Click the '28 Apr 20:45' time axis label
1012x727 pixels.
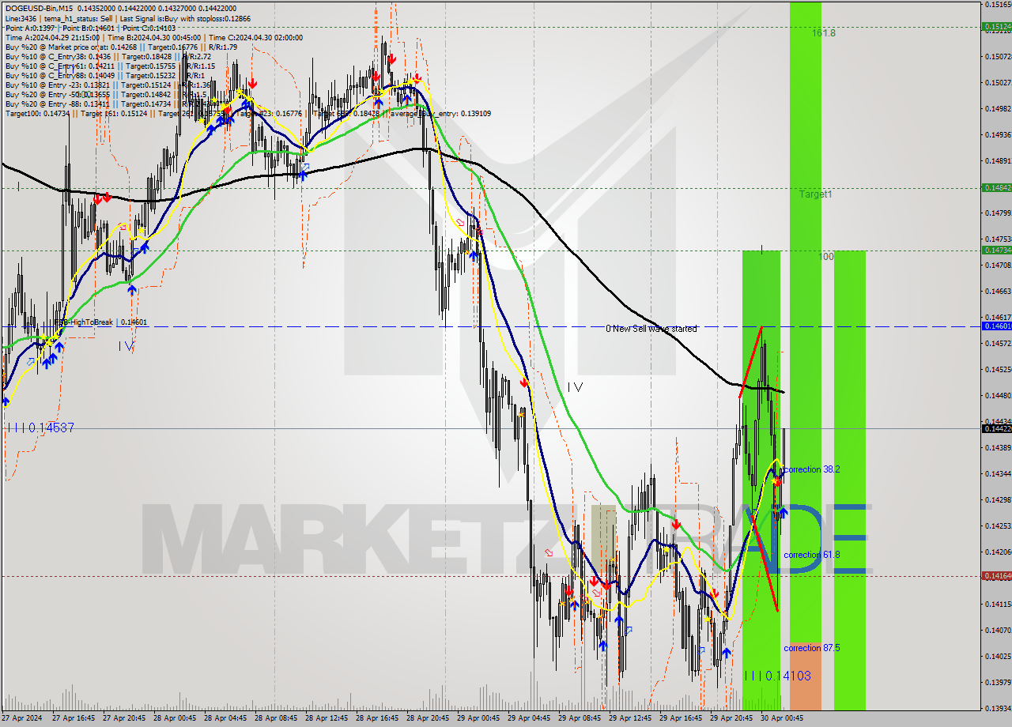[x=428, y=718]
